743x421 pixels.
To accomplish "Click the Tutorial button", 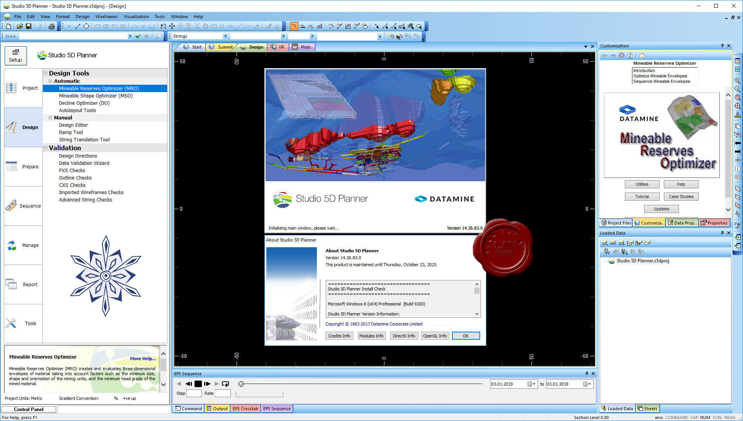I will 642,196.
